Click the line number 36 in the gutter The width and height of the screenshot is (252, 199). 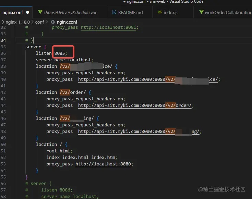[3, 53]
